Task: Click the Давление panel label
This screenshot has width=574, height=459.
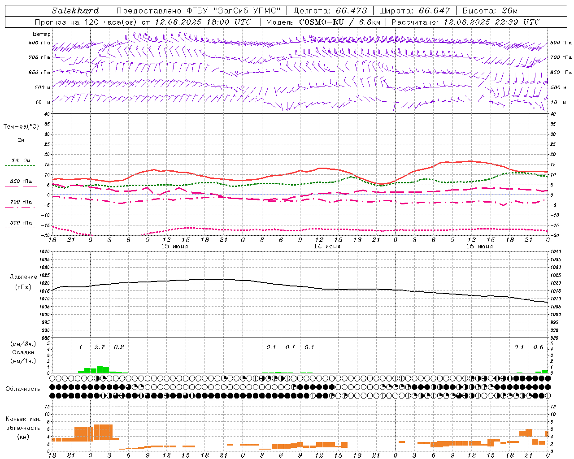Action: coord(23,277)
